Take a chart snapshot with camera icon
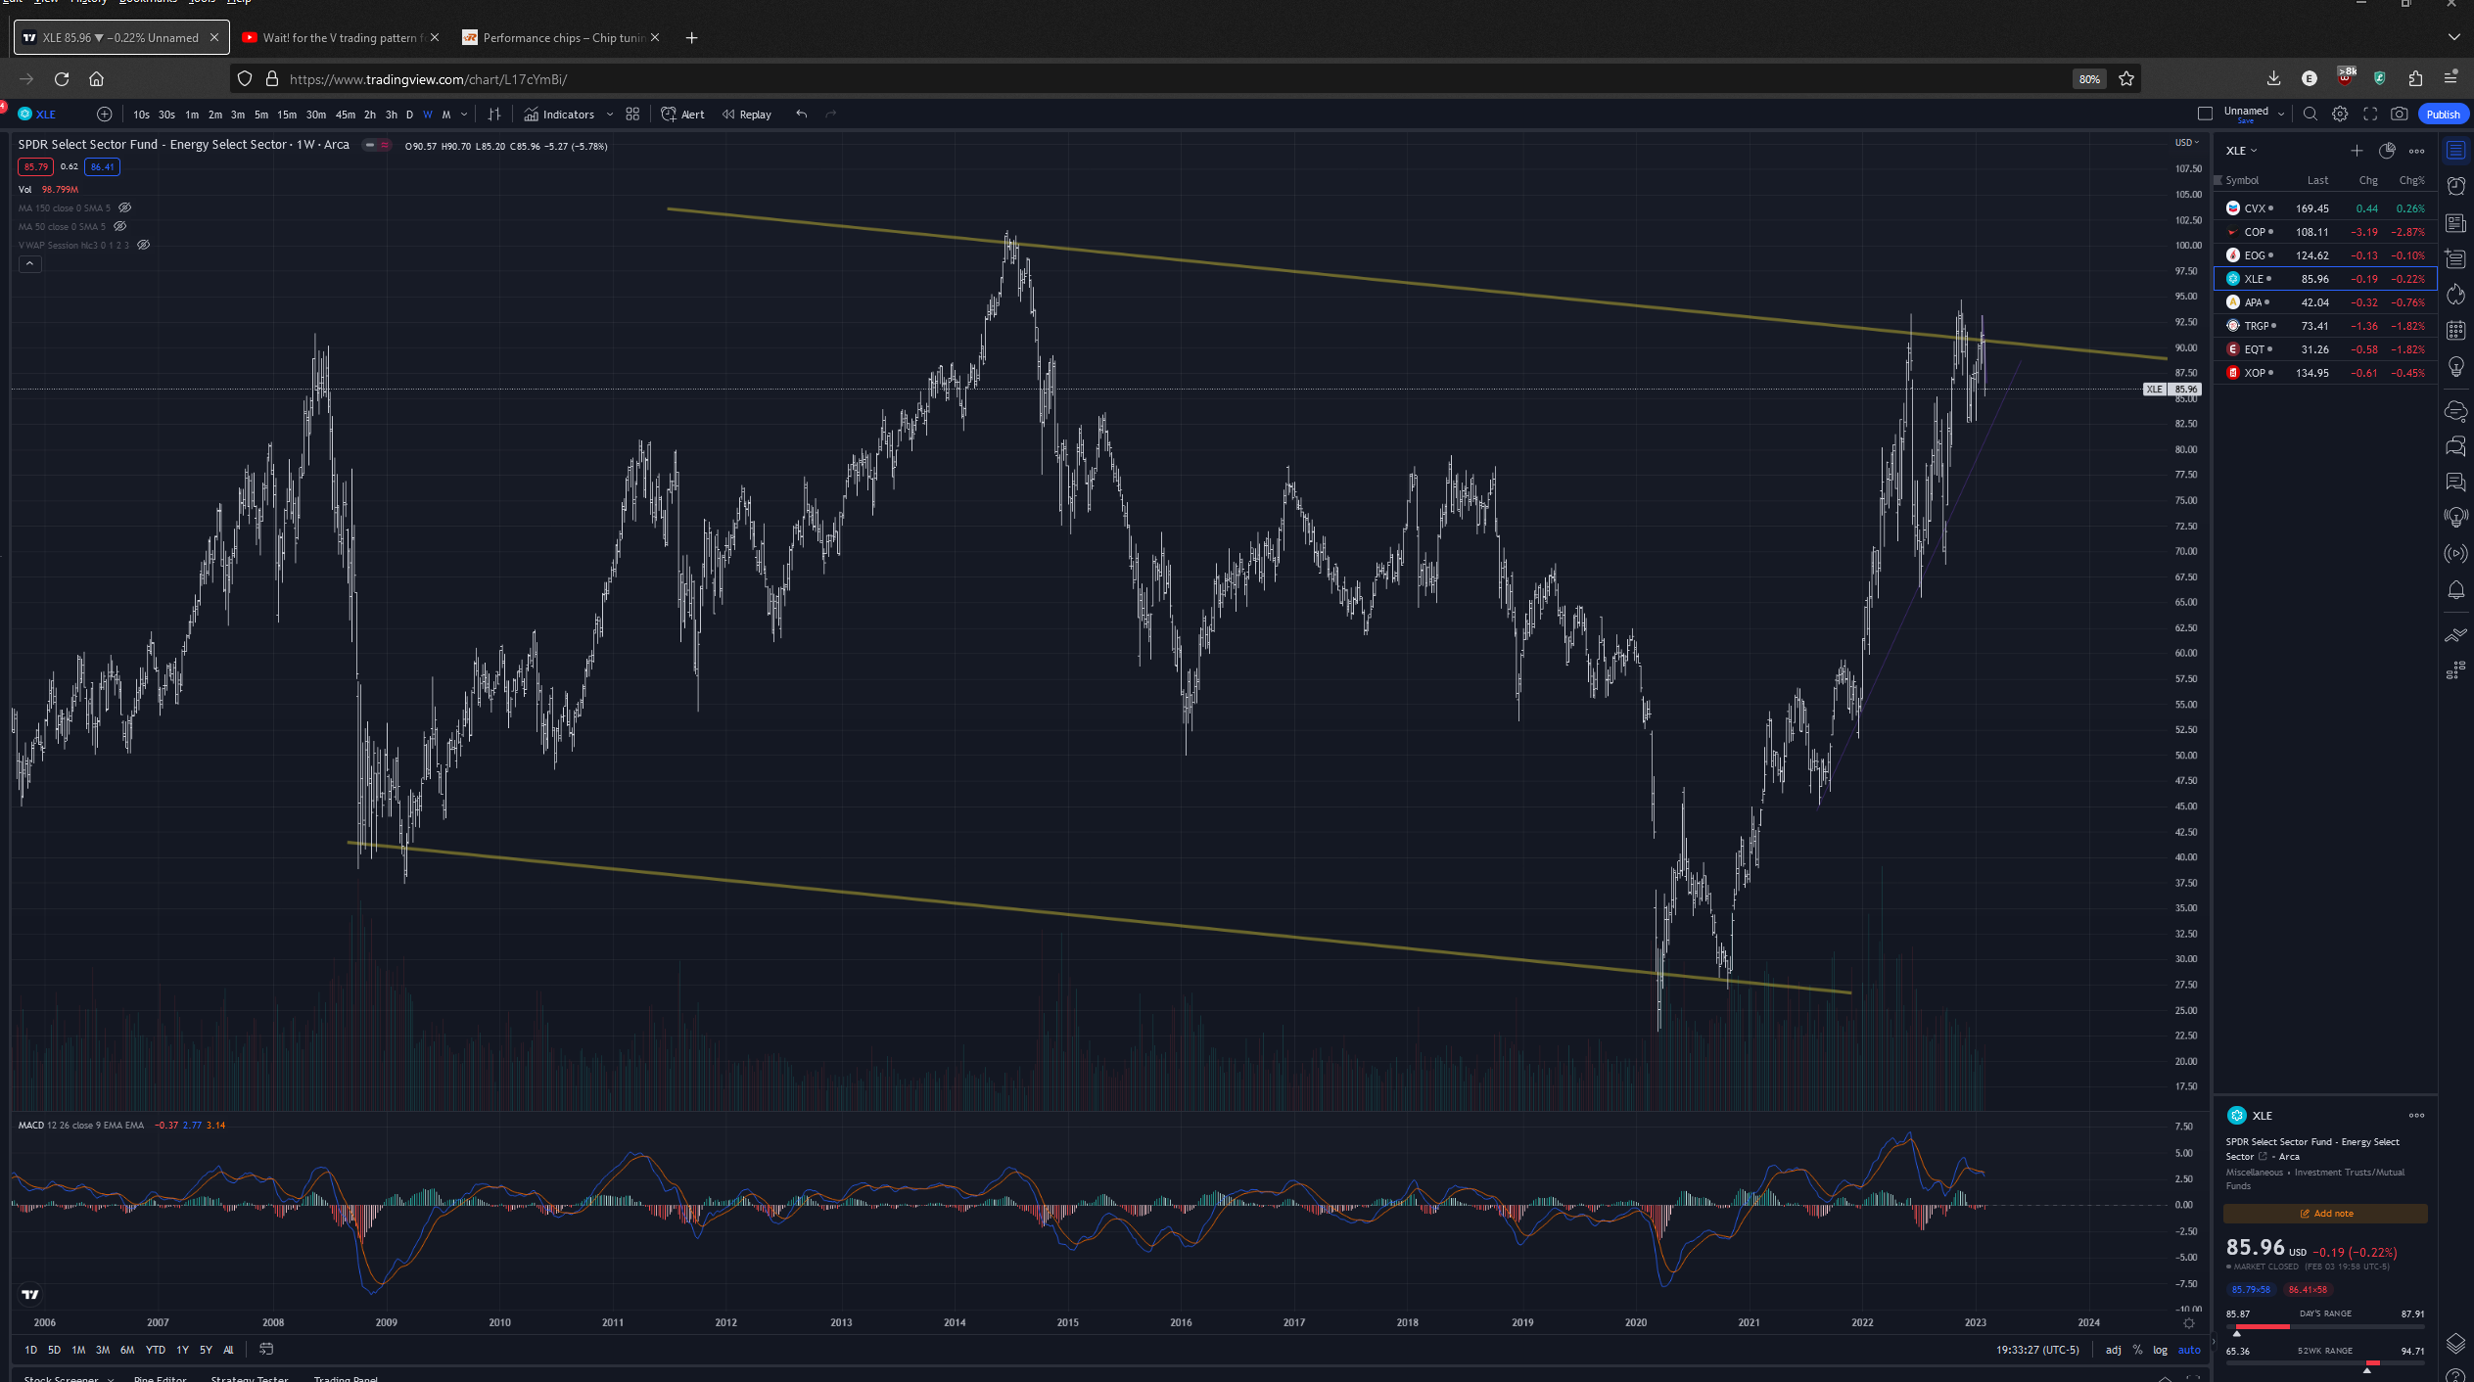The height and width of the screenshot is (1382, 2474). 2399,115
